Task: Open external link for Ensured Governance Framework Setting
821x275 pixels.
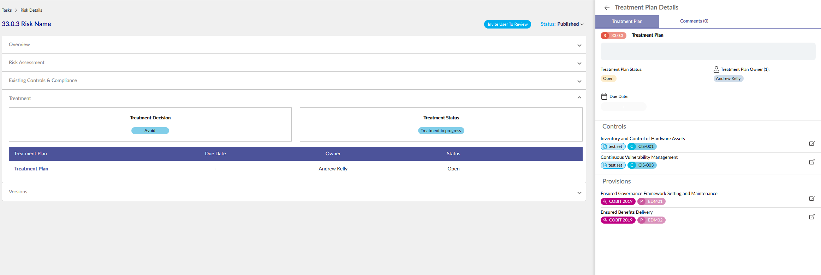Action: (x=812, y=198)
